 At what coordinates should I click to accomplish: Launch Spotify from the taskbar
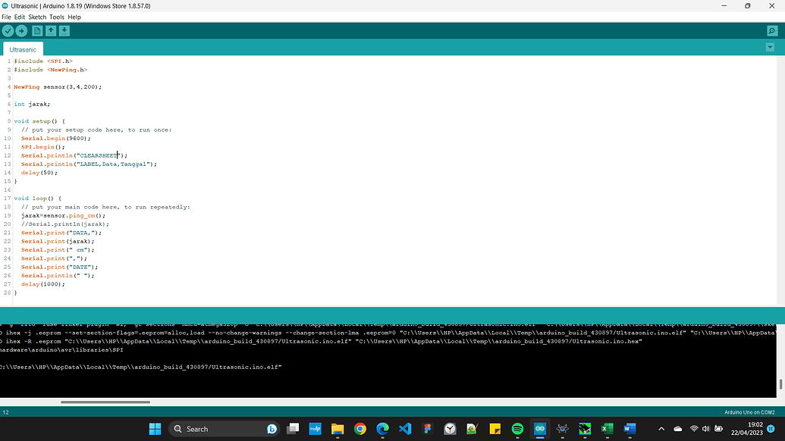point(516,429)
